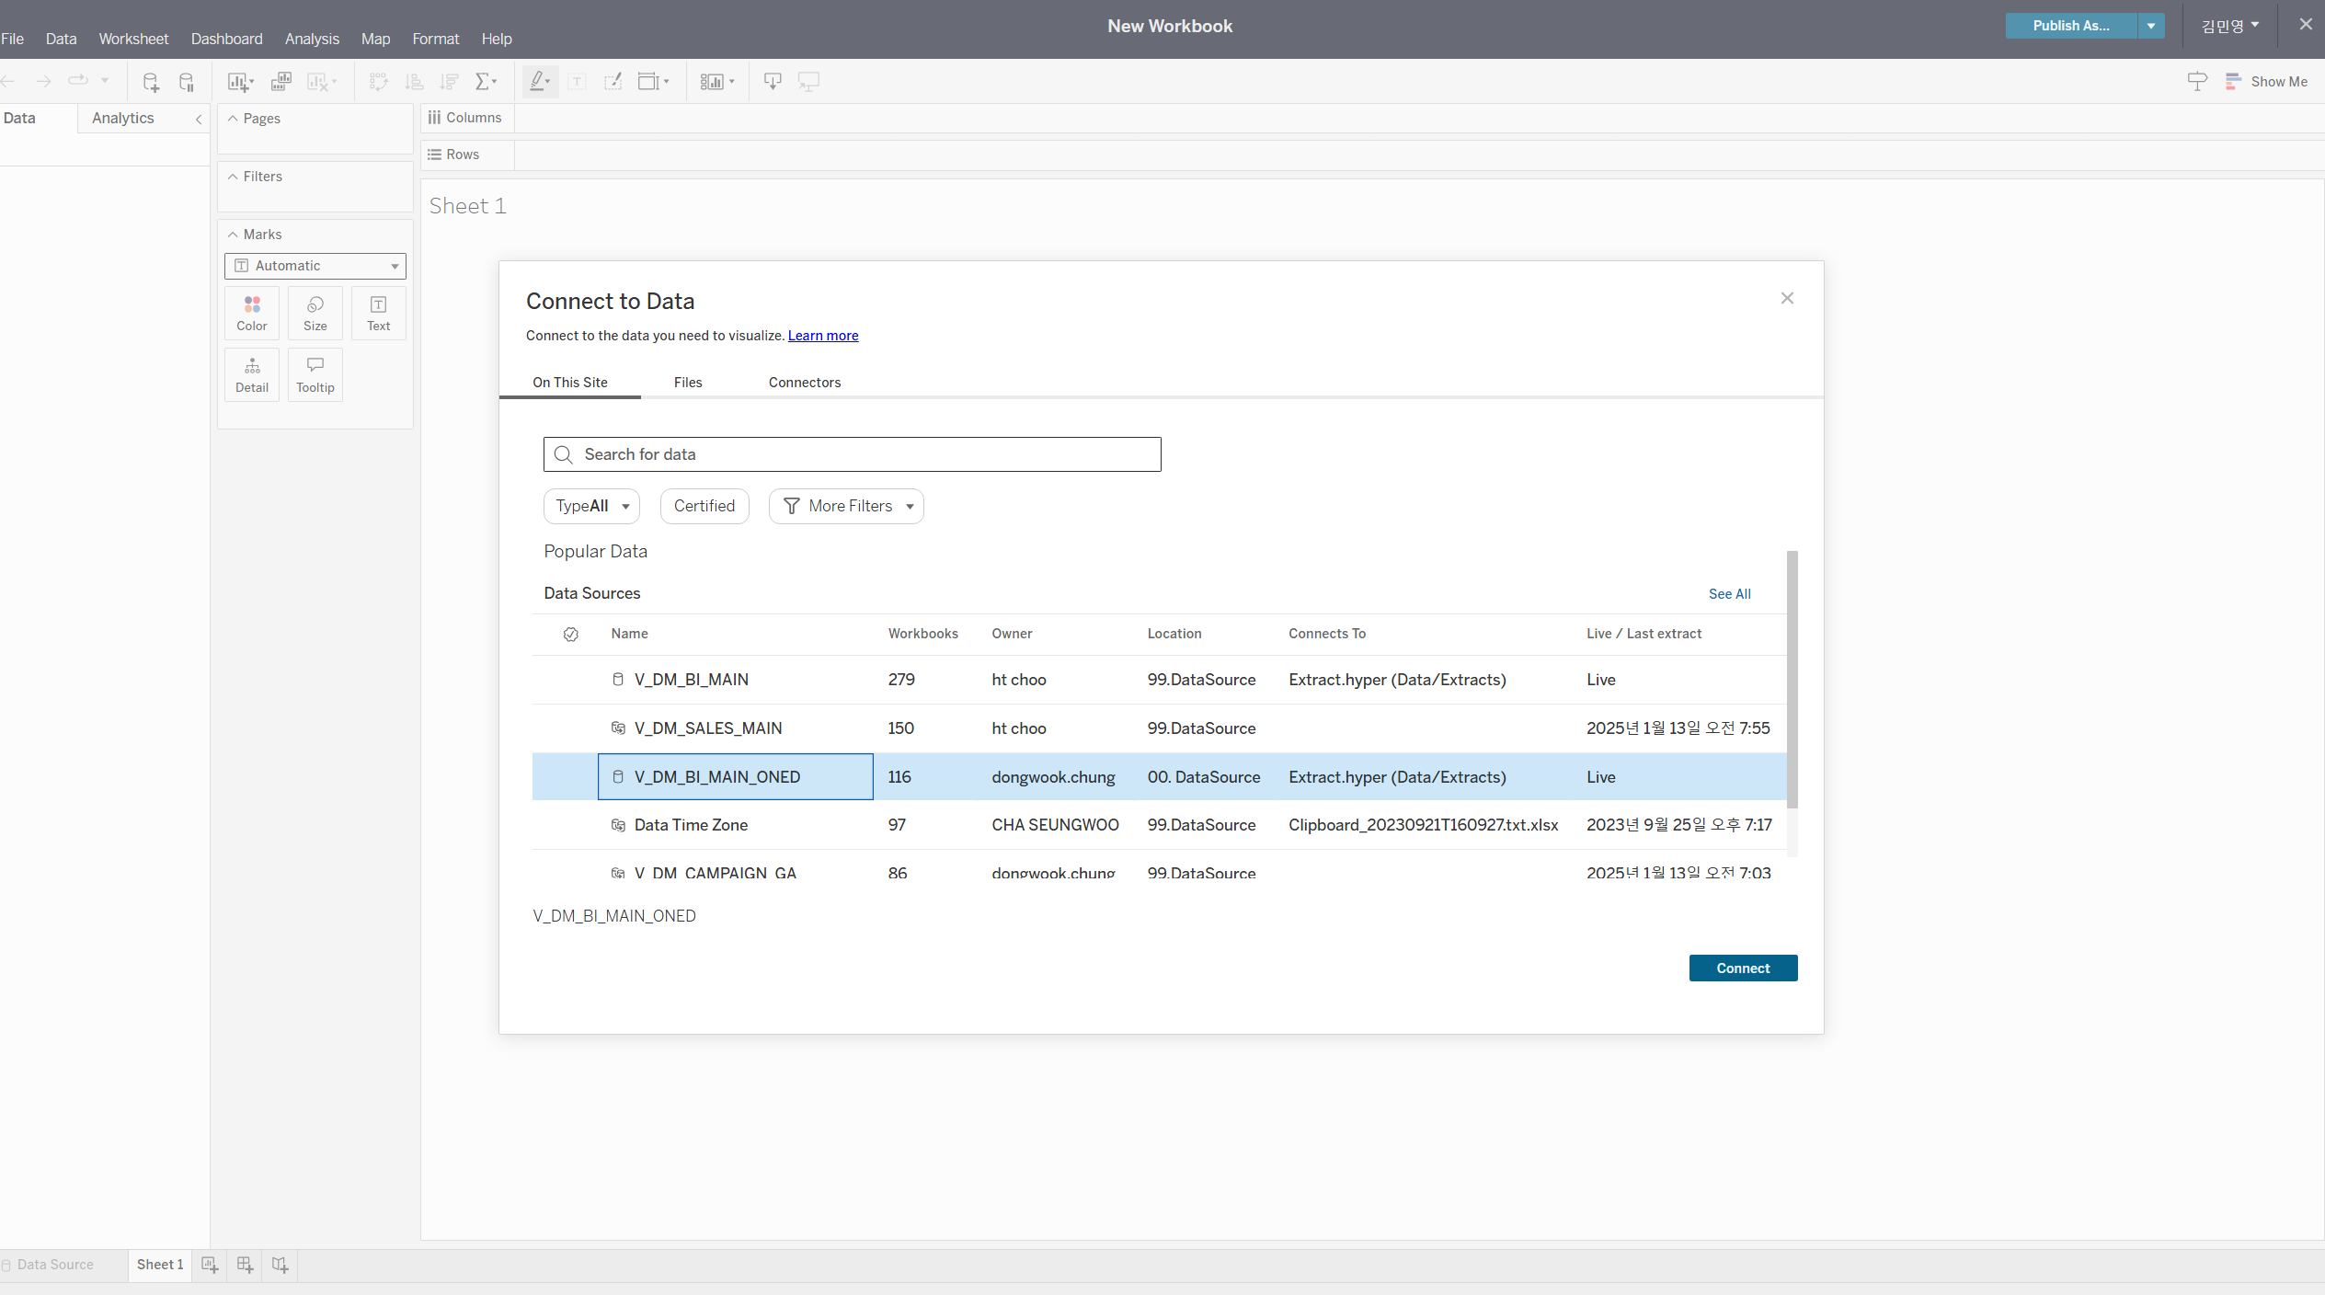Click the Tooltip mark card
2325x1295 pixels.
coord(315,374)
